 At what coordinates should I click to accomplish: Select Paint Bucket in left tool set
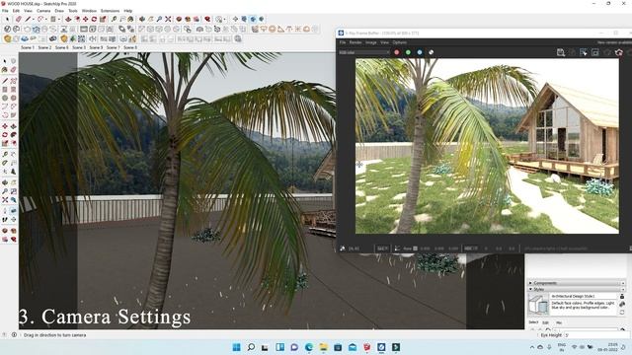[x=5, y=70]
